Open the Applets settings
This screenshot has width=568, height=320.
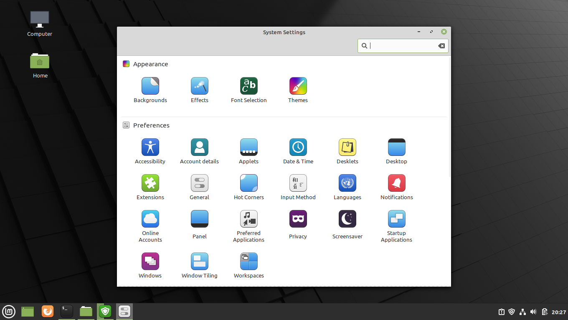click(249, 151)
